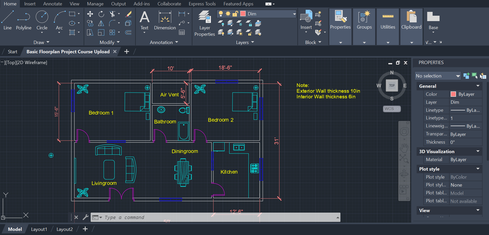The height and width of the screenshot is (235, 489).
Task: Open the Utilities panel button
Action: (388, 27)
